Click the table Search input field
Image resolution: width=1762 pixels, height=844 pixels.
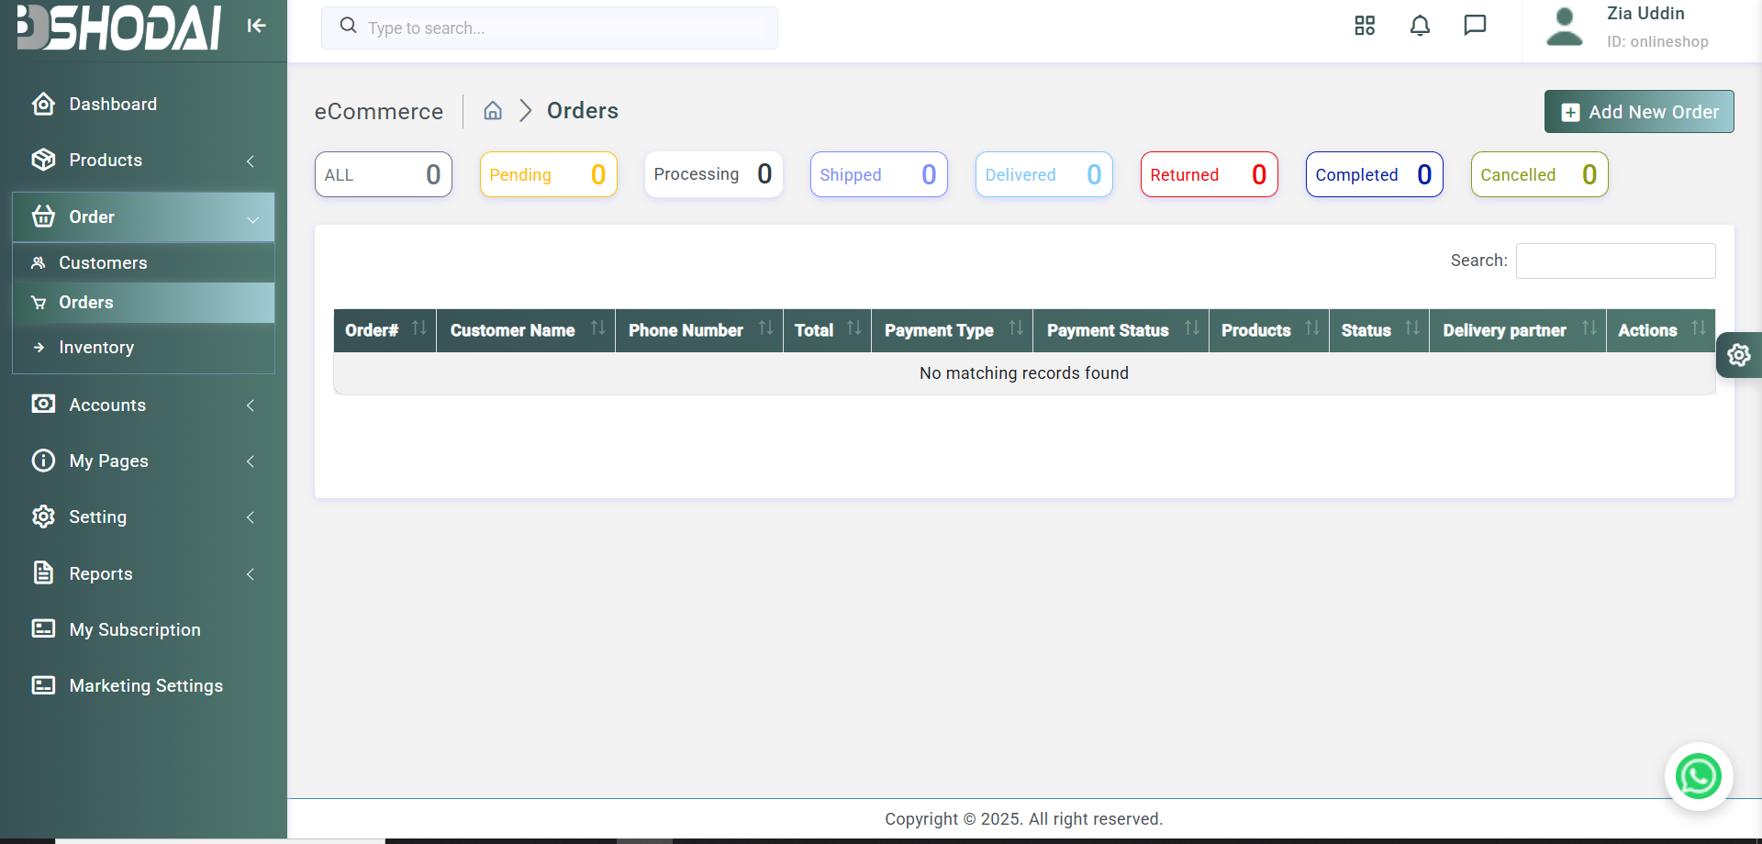(1615, 261)
